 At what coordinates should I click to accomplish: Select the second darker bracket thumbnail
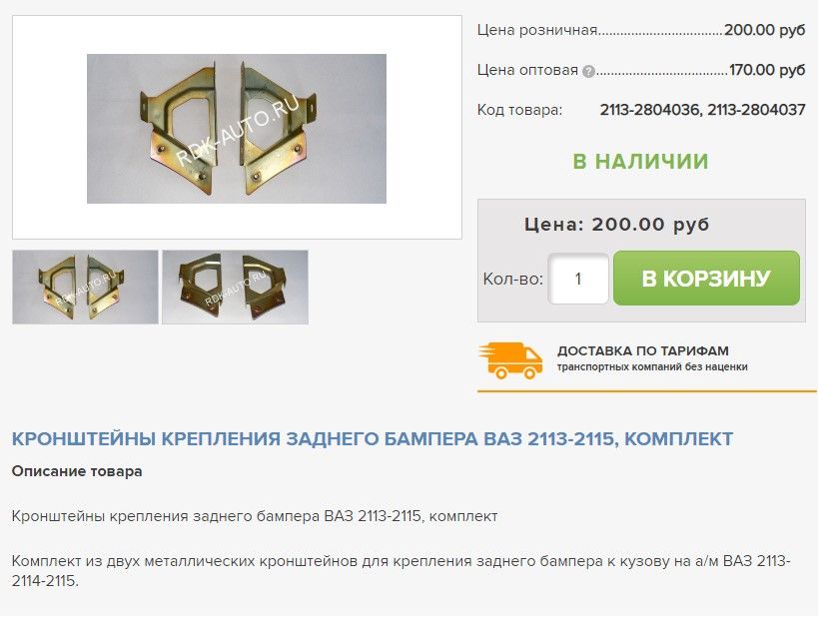point(236,287)
